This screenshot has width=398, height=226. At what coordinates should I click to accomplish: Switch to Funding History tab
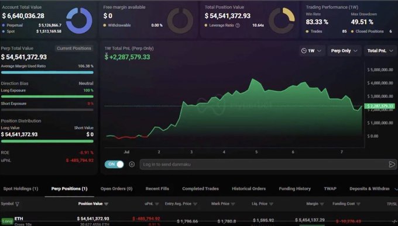coord(294,189)
